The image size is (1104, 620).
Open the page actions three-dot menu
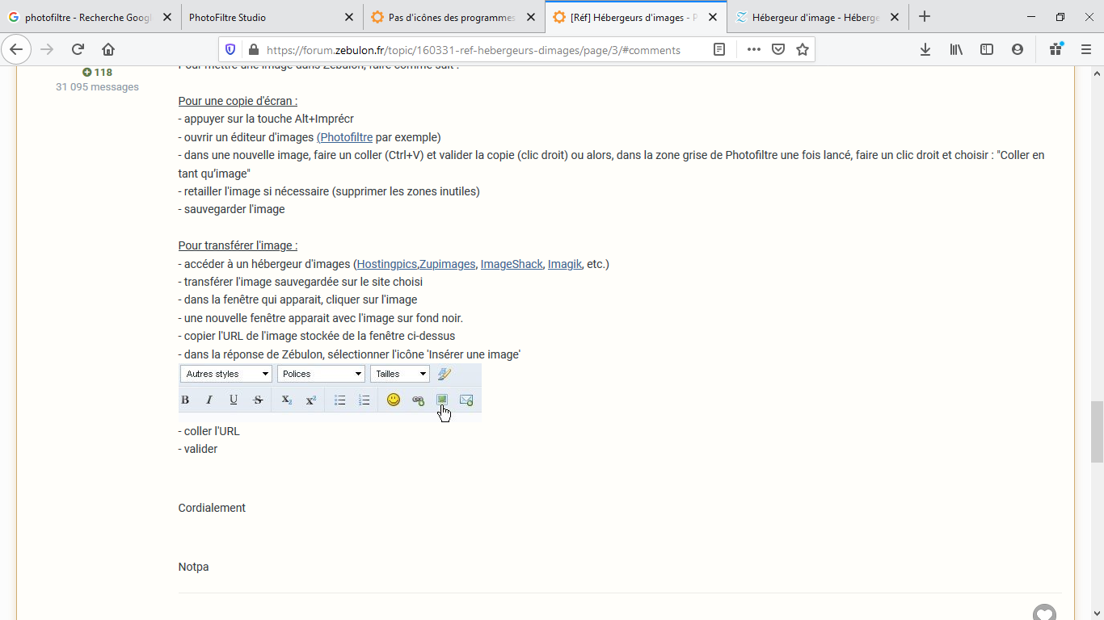coord(754,49)
